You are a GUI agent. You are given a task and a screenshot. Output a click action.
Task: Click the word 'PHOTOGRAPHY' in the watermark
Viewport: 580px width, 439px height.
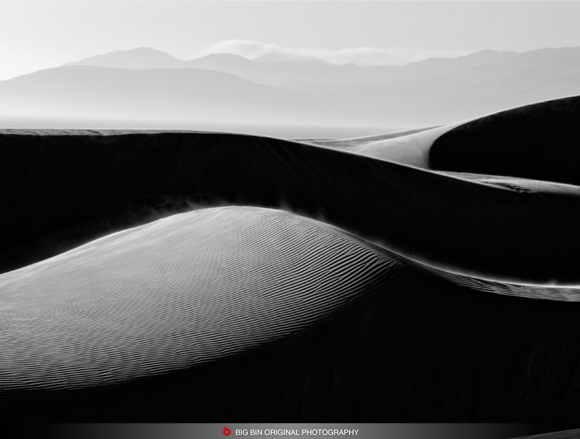(330, 432)
